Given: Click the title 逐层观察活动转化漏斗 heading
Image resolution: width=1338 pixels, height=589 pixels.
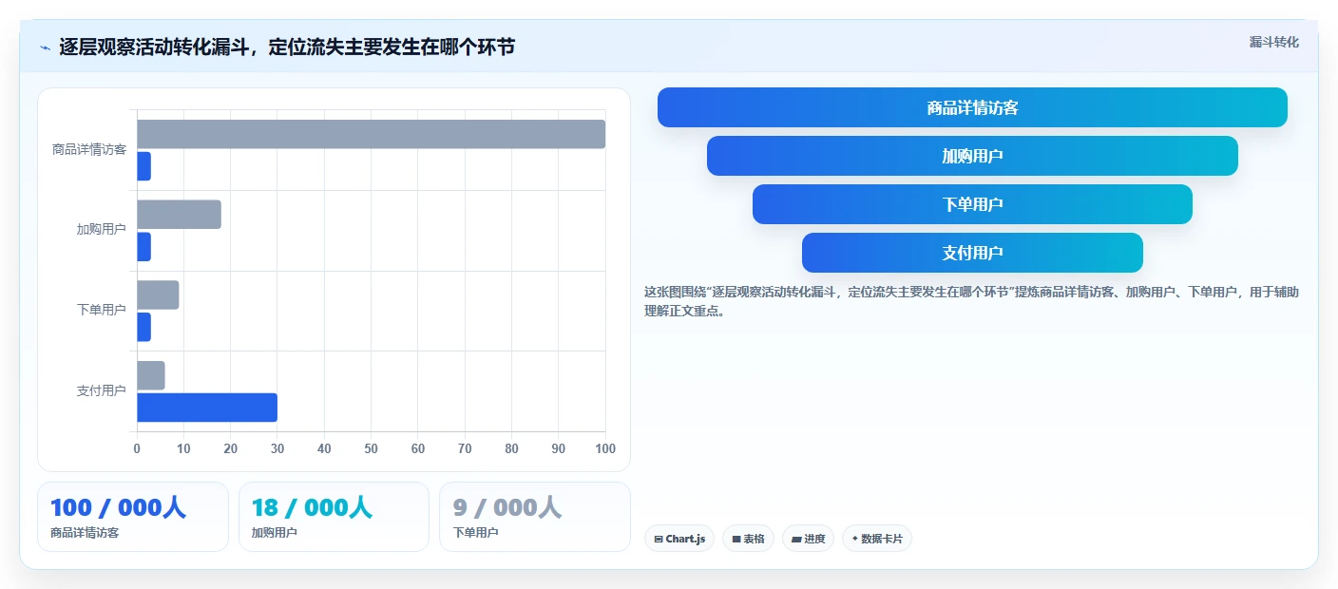Looking at the screenshot, I should pyautogui.click(x=287, y=47).
